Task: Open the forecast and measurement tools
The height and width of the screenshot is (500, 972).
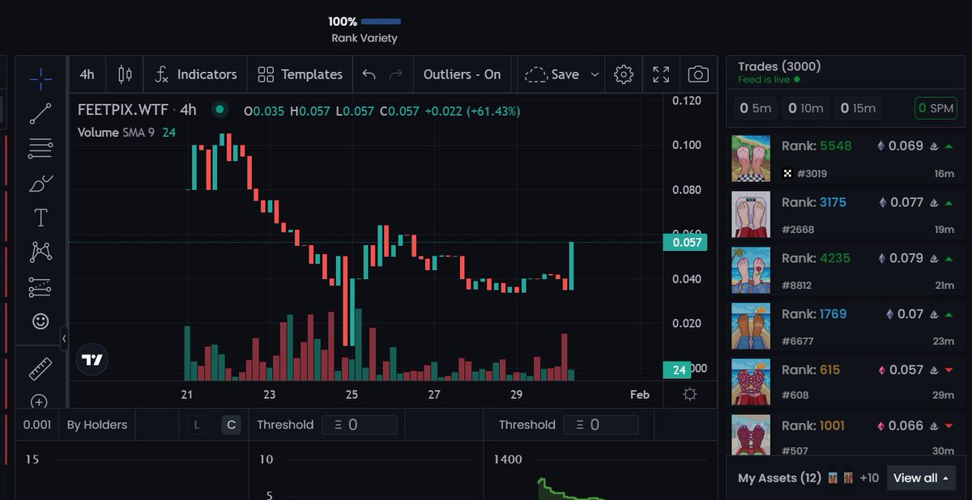Action: [40, 286]
